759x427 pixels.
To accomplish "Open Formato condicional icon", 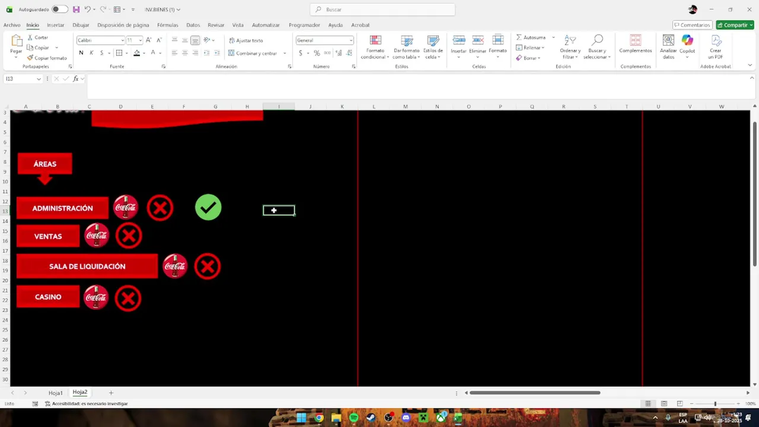I will [x=375, y=40].
